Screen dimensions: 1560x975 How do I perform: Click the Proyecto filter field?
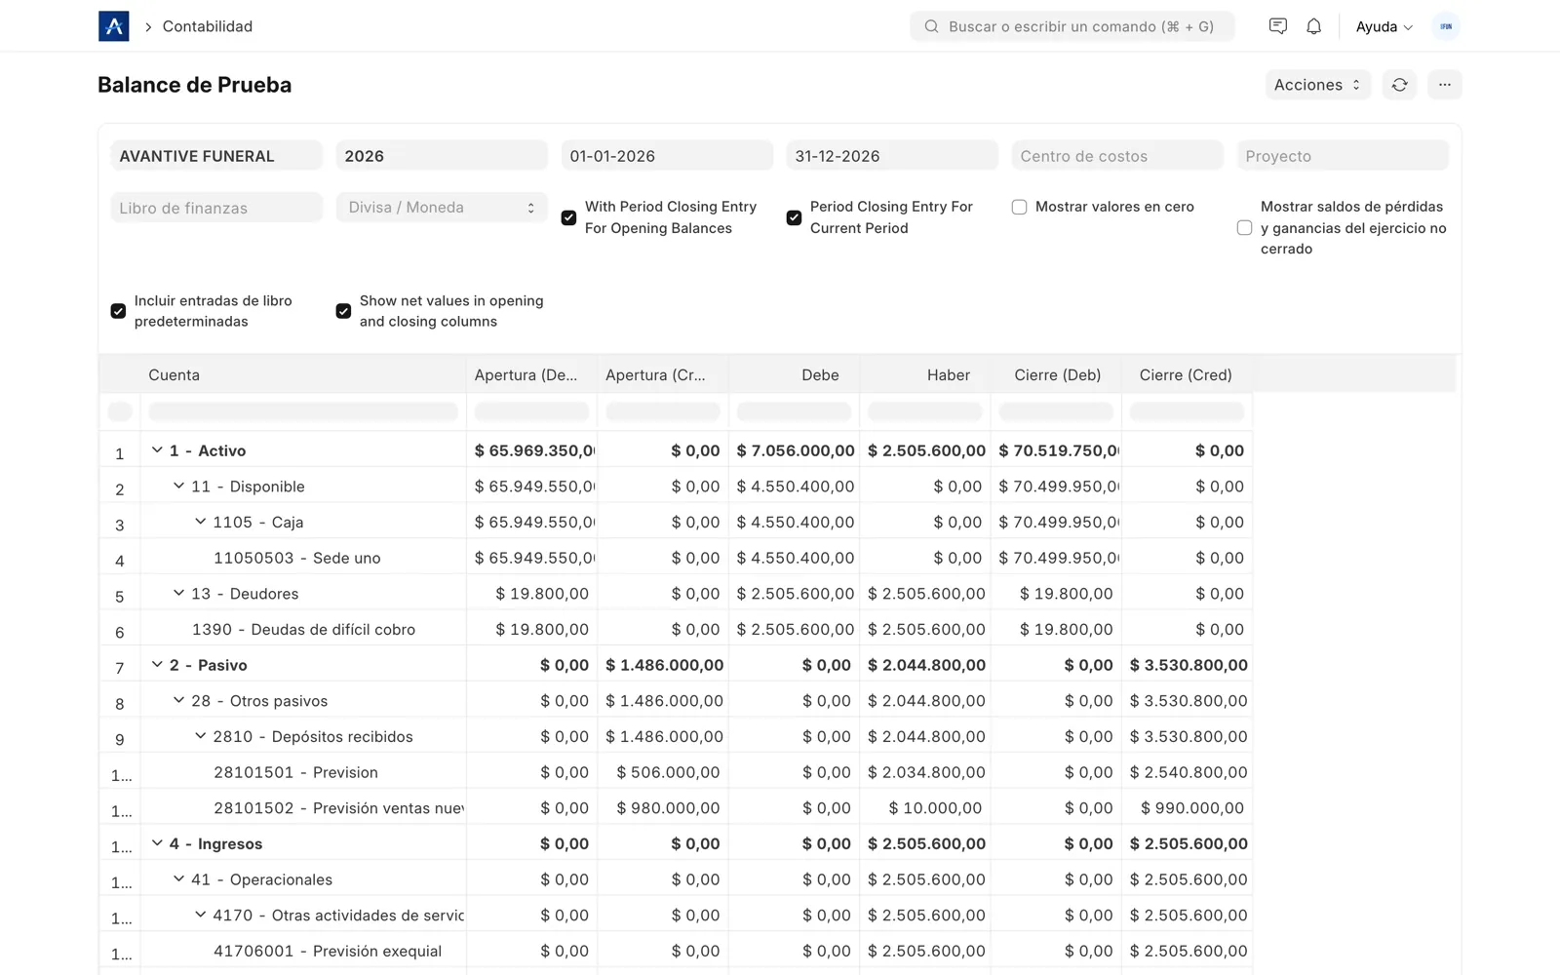click(1343, 156)
